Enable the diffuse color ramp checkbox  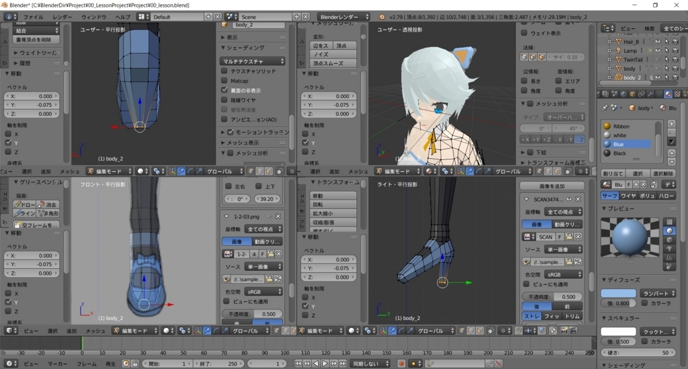tap(644, 302)
